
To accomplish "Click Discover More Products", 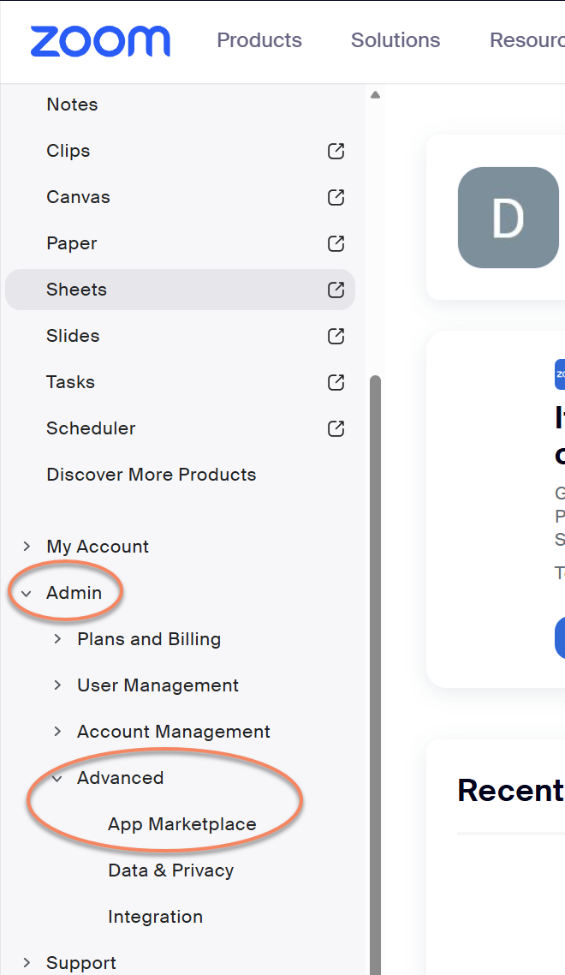I will pos(151,475).
